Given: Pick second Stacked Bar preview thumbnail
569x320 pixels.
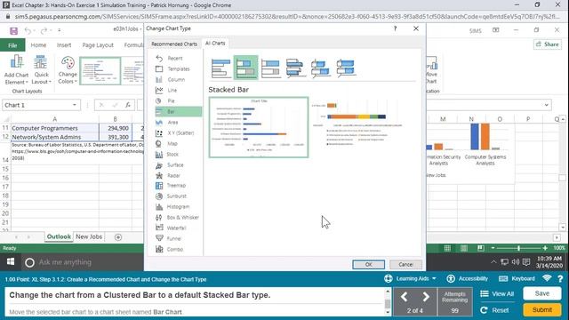Looking at the screenshot, I should (x=357, y=124).
